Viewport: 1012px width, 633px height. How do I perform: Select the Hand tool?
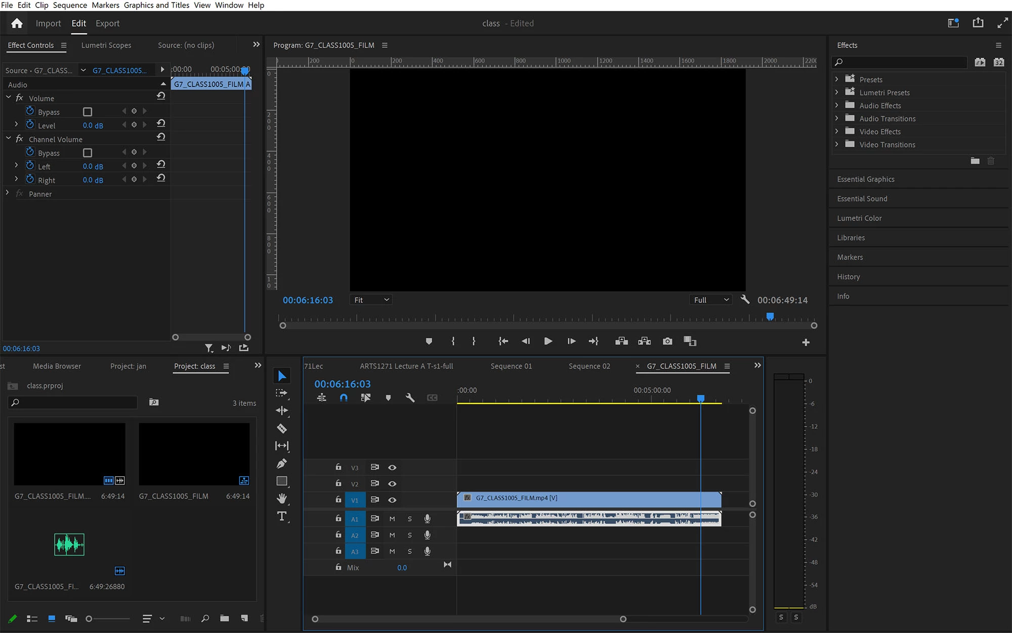pos(282,499)
